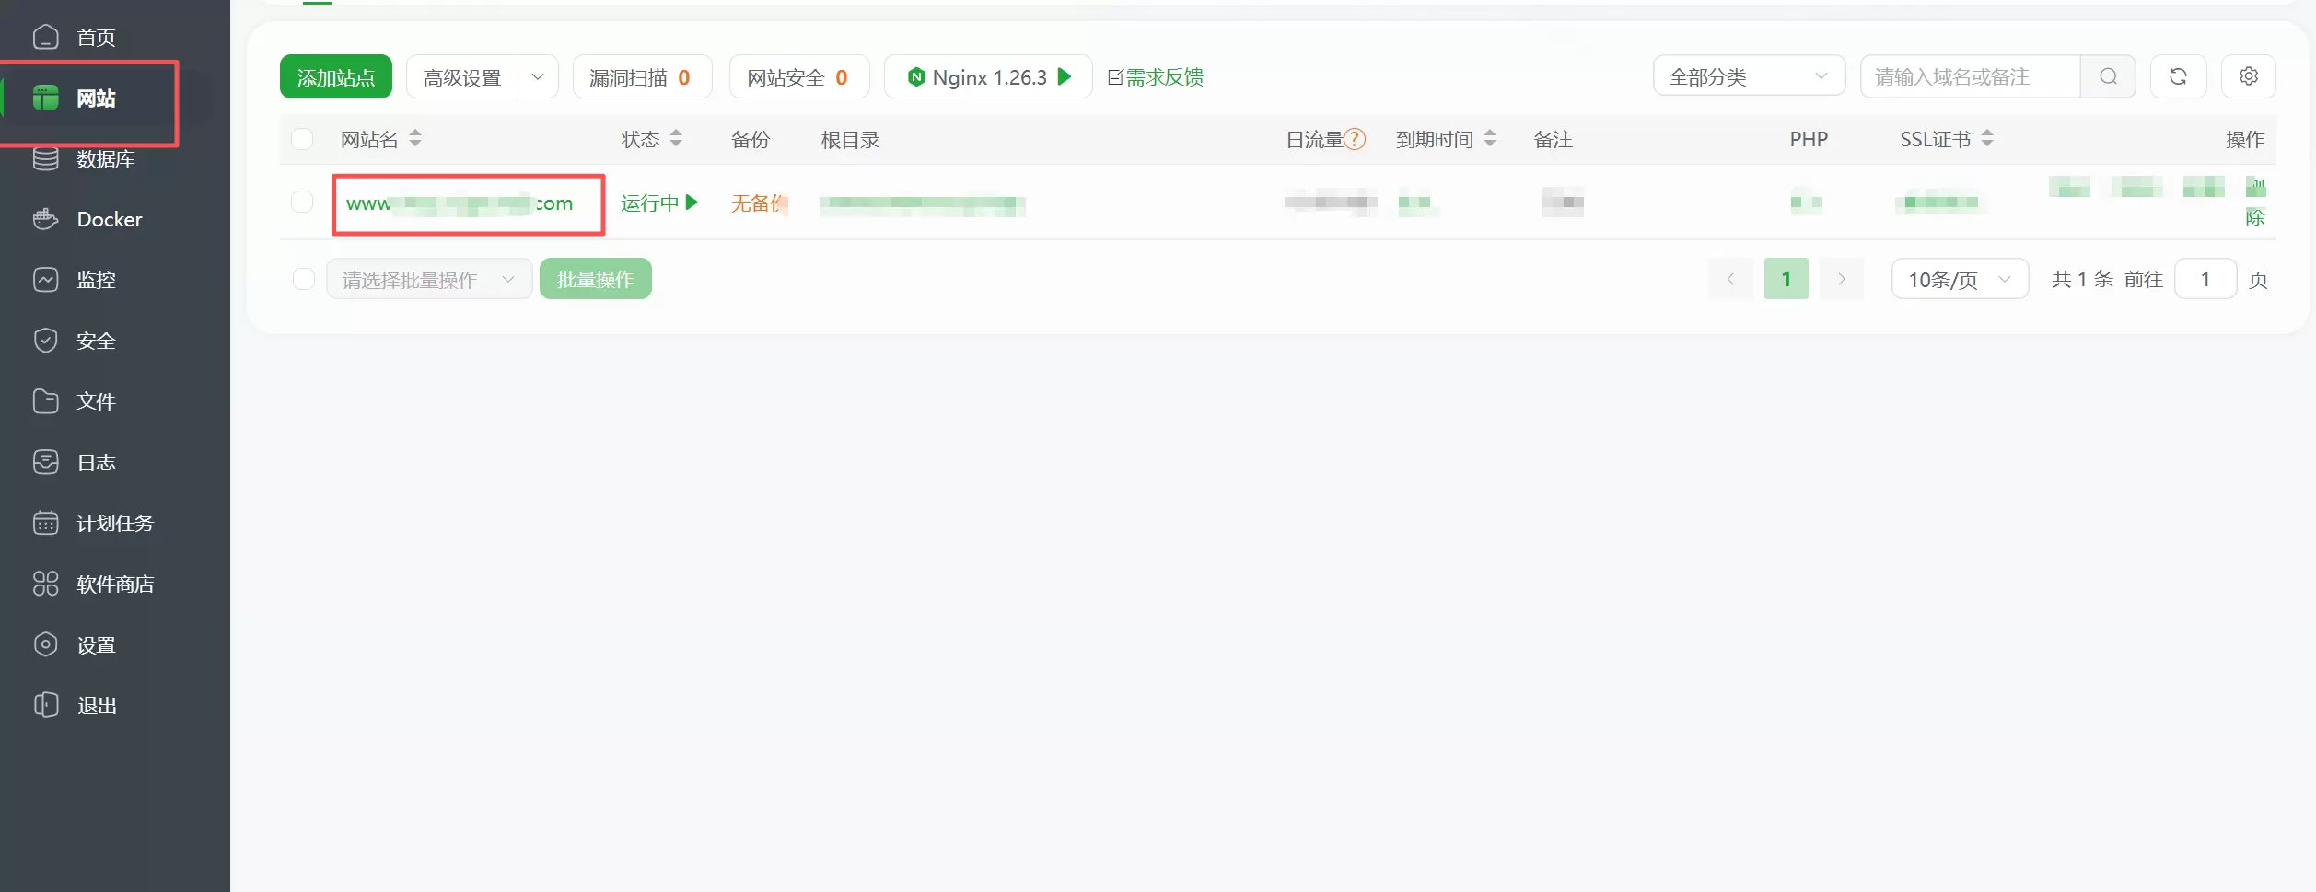Open the 请选择批量操作 dropdown

click(429, 279)
